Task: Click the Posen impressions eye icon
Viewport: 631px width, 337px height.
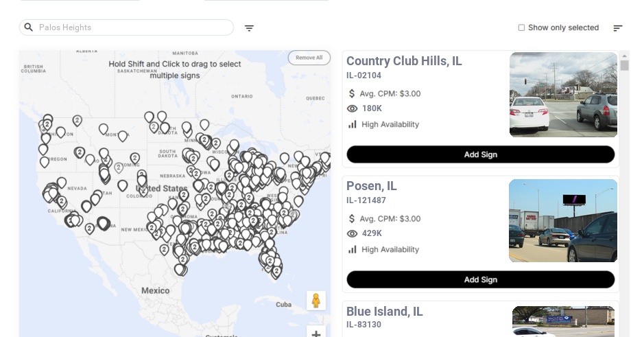Action: pyautogui.click(x=353, y=233)
